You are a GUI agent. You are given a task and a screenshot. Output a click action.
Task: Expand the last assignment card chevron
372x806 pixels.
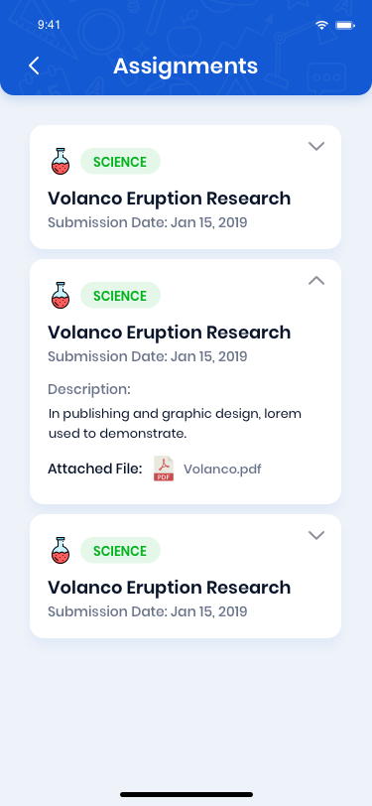(x=316, y=536)
